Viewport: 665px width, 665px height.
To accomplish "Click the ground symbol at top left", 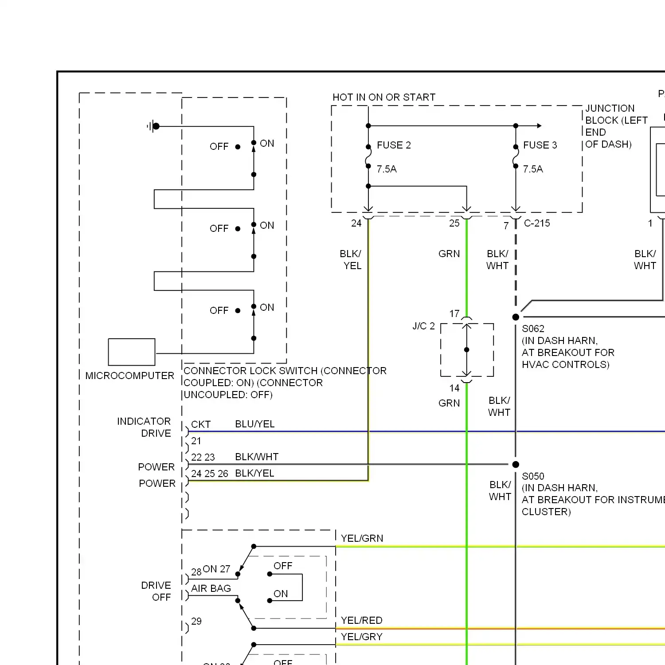I will (x=153, y=126).
